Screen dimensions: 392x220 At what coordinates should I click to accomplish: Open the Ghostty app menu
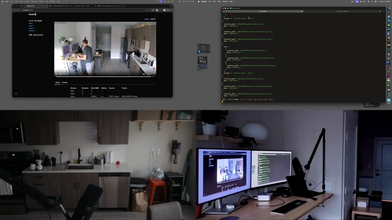(x=204, y=1)
